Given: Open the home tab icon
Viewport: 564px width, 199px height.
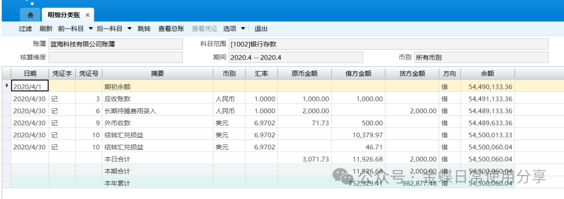Looking at the screenshot, I should pos(31,15).
